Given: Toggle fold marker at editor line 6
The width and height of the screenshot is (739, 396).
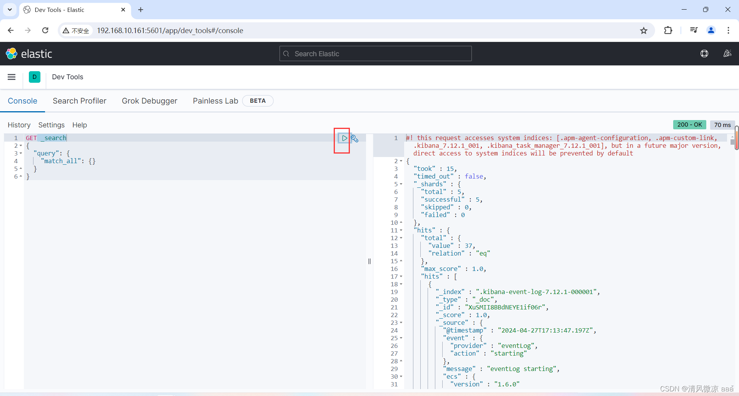Looking at the screenshot, I should coord(21,177).
